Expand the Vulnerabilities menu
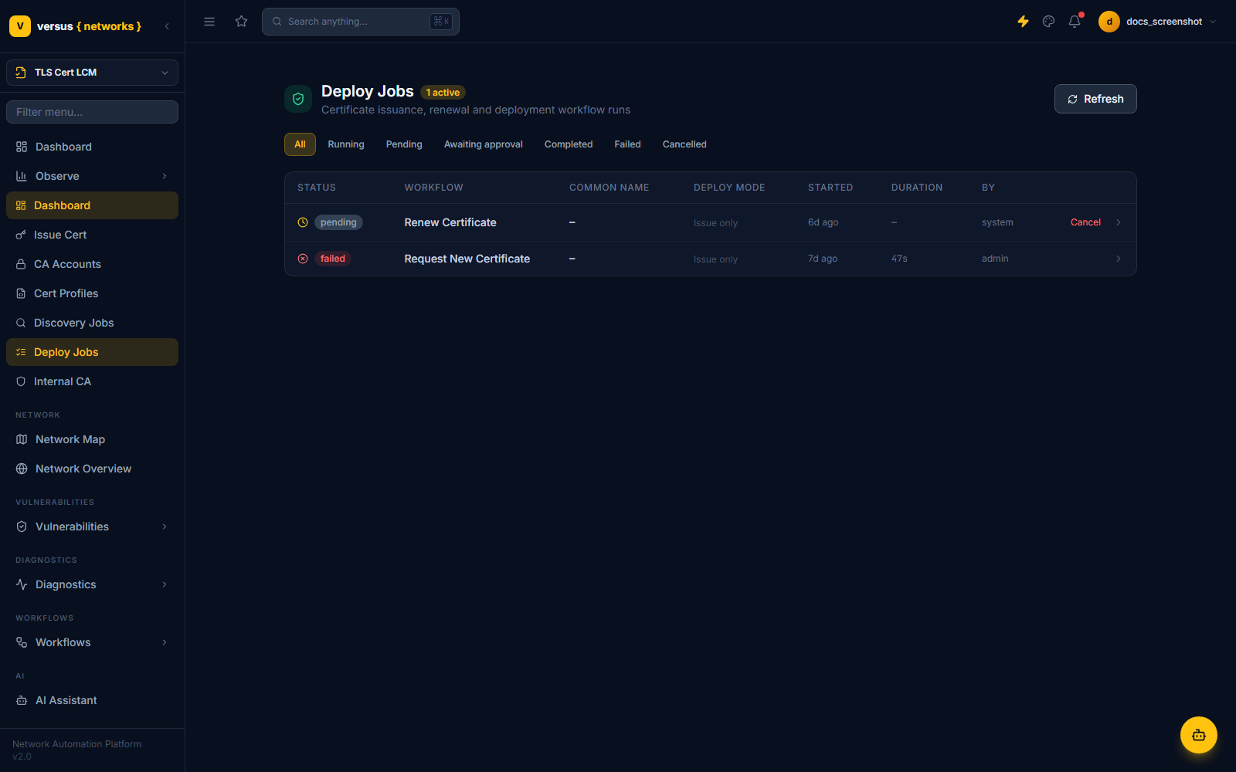Image resolution: width=1236 pixels, height=772 pixels. click(92, 527)
